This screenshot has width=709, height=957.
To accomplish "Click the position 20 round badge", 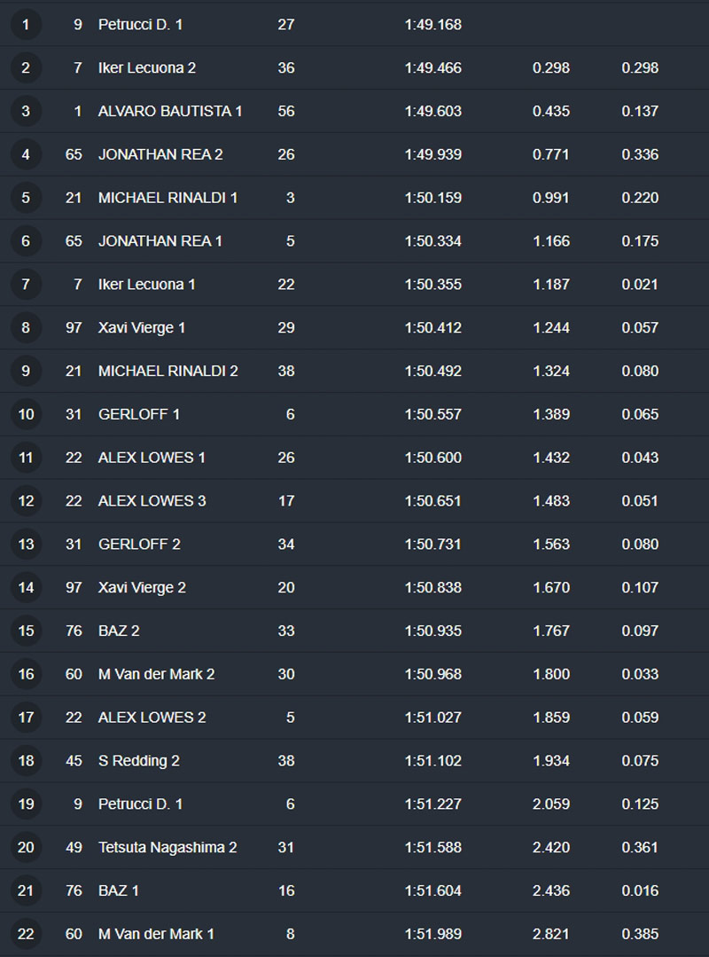I will tap(26, 848).
